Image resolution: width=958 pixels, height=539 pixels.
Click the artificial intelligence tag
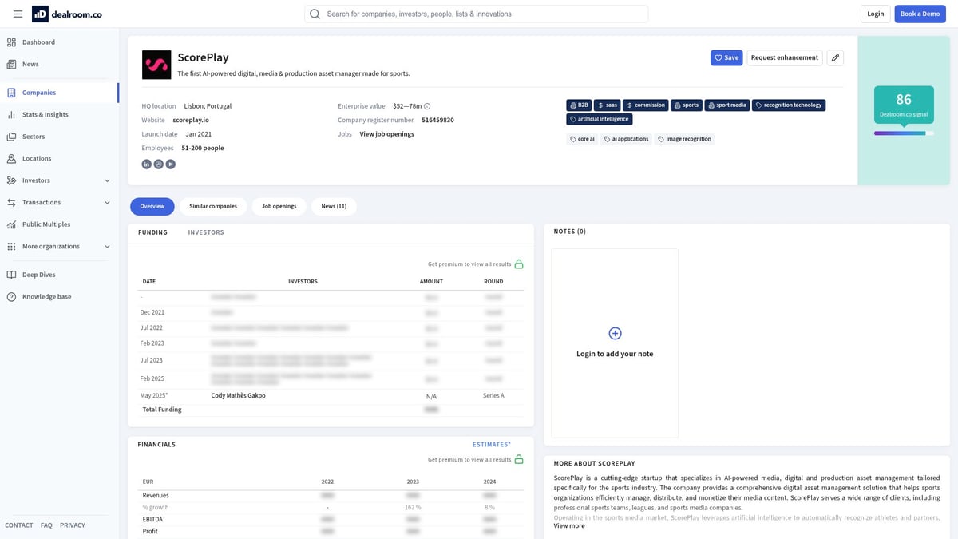pyautogui.click(x=600, y=119)
